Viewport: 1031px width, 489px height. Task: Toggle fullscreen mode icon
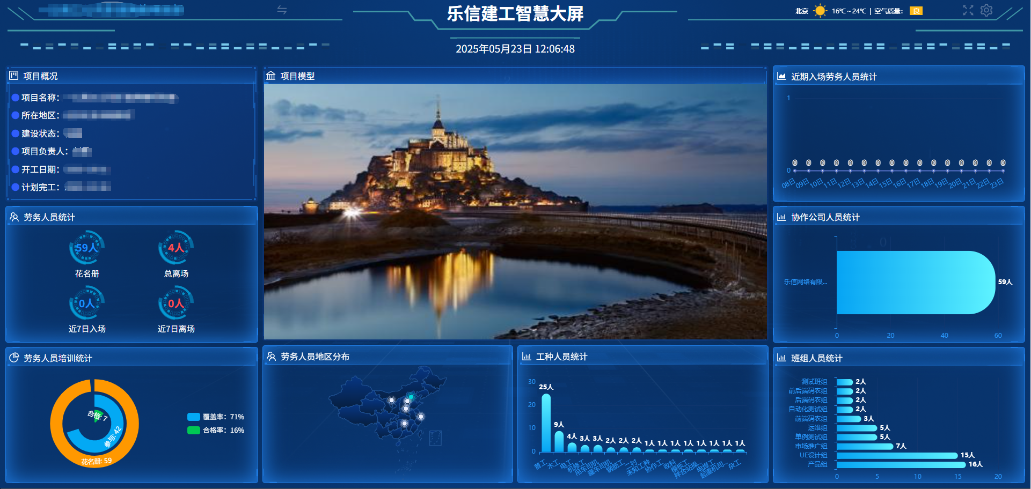[968, 11]
